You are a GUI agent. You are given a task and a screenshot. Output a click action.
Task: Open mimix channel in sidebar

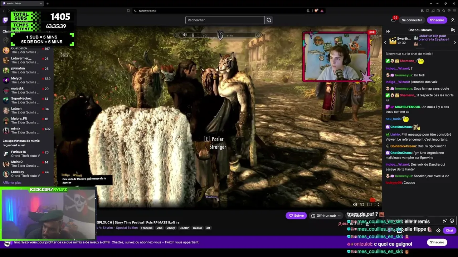27,130
